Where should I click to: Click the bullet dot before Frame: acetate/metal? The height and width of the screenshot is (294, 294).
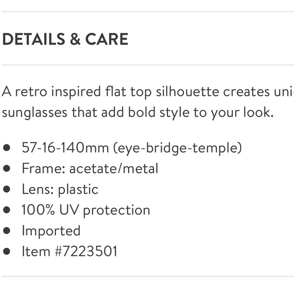(7, 168)
